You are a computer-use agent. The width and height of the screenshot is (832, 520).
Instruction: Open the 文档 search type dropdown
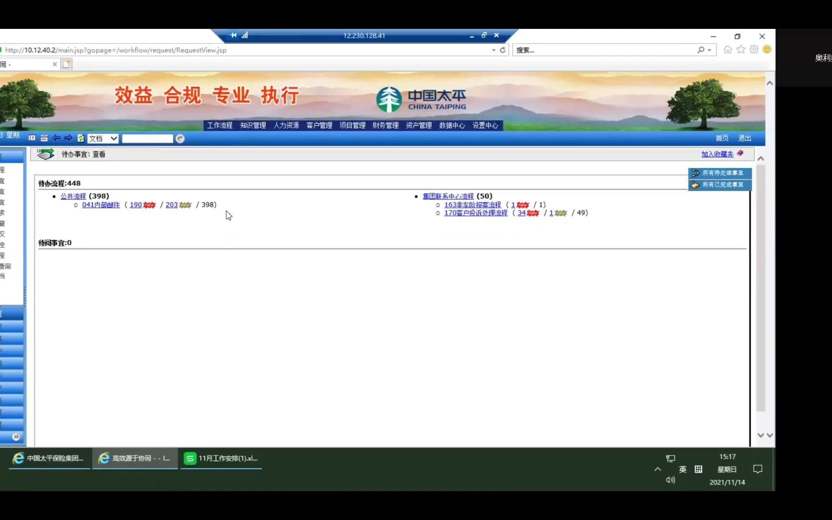pyautogui.click(x=103, y=139)
